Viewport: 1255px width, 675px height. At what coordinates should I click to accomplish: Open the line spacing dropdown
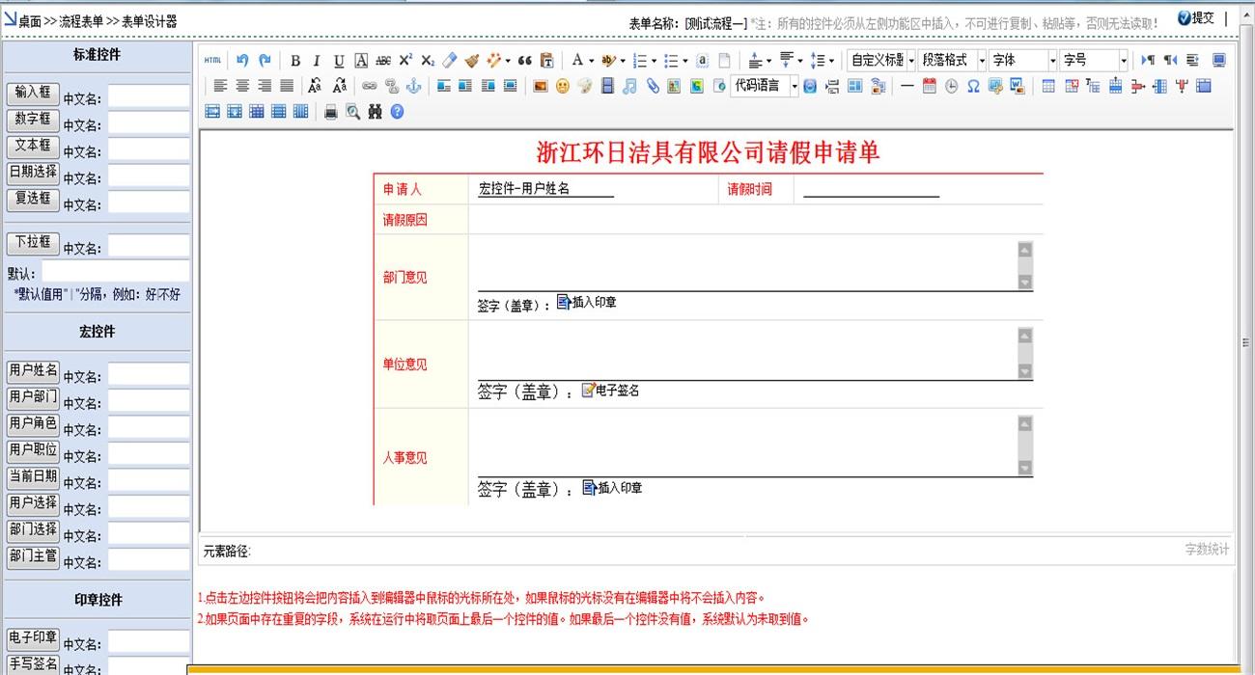[x=823, y=61]
